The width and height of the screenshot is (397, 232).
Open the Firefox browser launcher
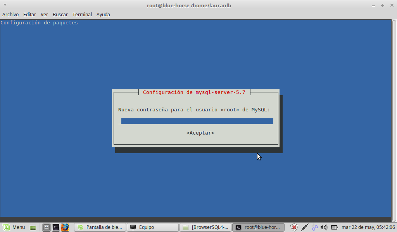coord(65,227)
